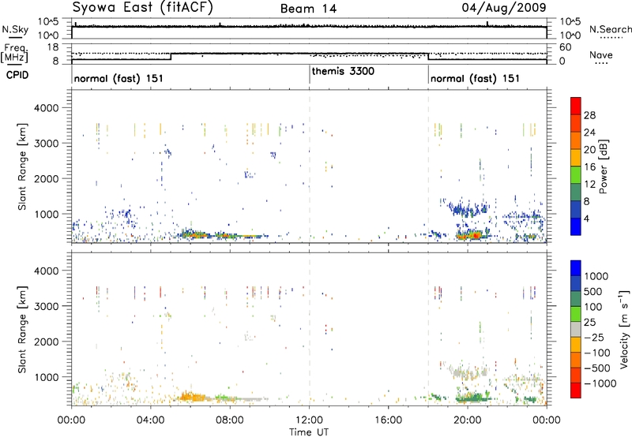Click the '2000' tick of the velocity panel
This screenshot has width=632, height=437.
pyautogui.click(x=46, y=342)
